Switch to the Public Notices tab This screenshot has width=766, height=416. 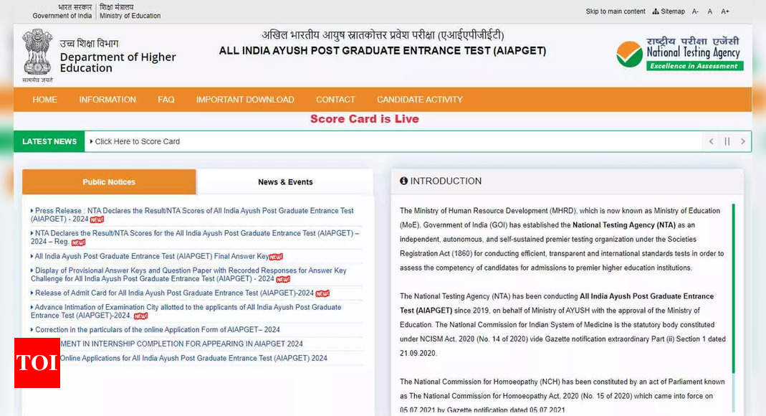pyautogui.click(x=109, y=182)
